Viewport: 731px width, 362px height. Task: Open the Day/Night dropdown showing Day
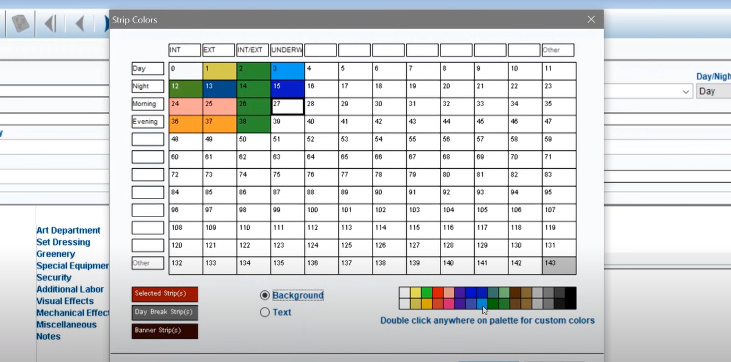(713, 91)
